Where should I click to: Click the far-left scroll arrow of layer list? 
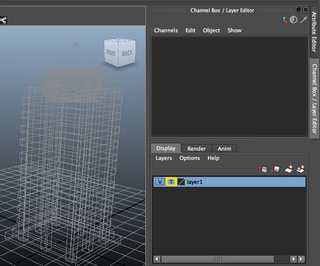157,259
